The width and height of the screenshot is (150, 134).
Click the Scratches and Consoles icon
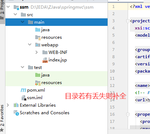(x=16, y=113)
